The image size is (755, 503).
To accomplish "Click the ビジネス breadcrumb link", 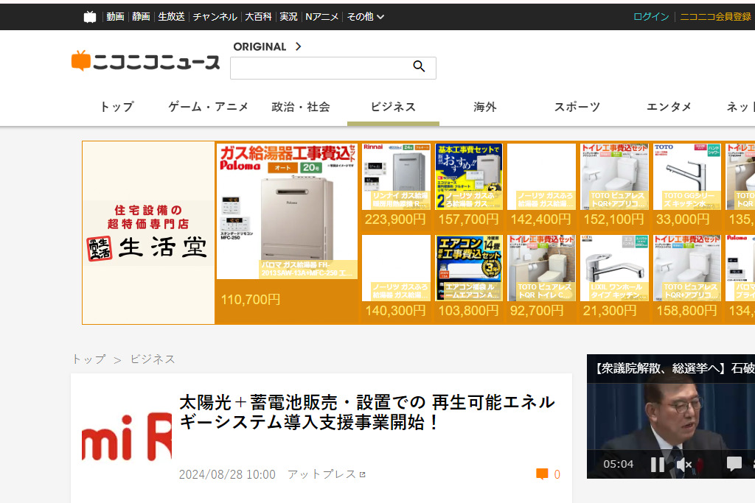I will pyautogui.click(x=153, y=359).
